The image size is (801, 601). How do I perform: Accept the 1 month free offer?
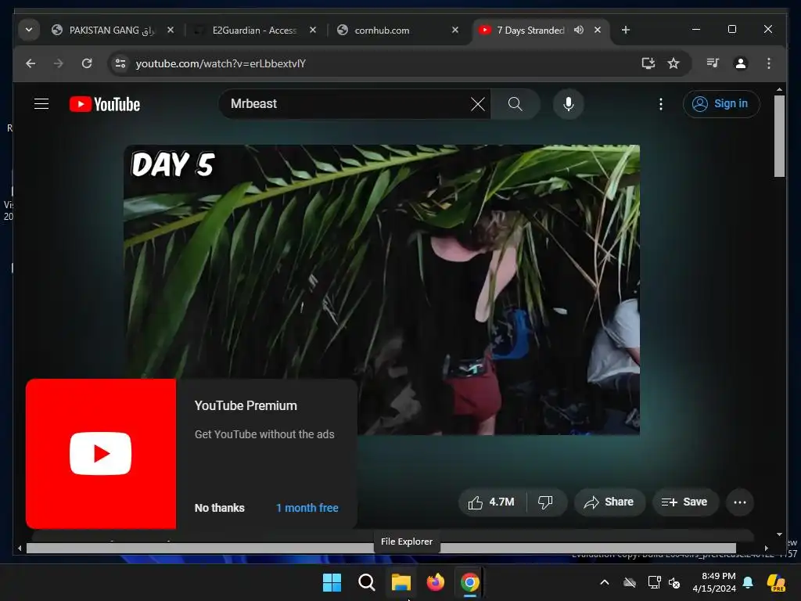(x=307, y=508)
